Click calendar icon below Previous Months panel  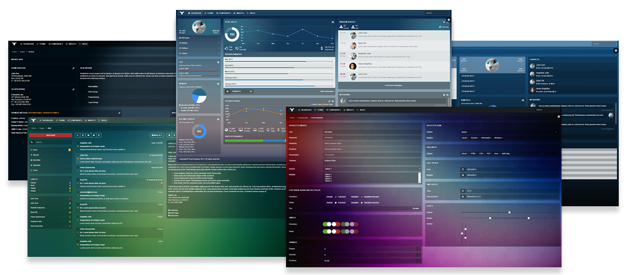(x=228, y=91)
